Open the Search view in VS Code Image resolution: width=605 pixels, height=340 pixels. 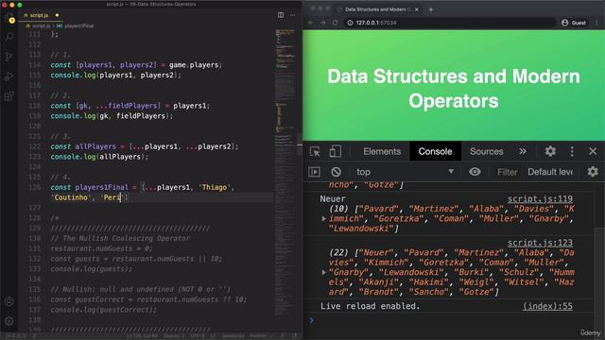(9, 37)
